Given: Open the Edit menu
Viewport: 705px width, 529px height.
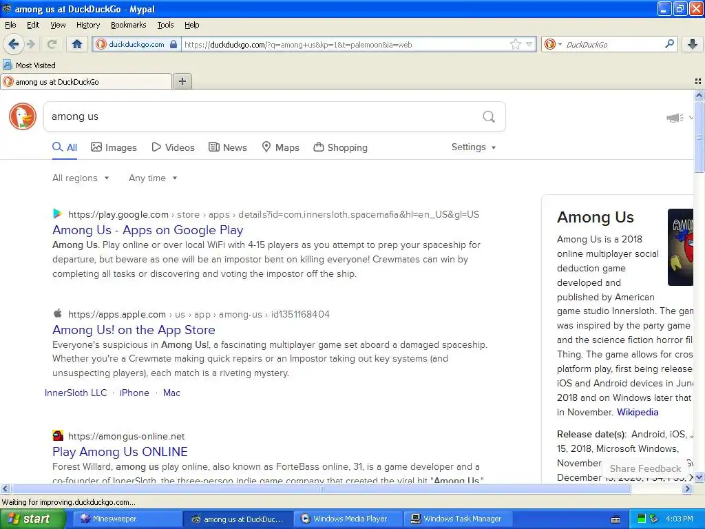Looking at the screenshot, I should (33, 25).
